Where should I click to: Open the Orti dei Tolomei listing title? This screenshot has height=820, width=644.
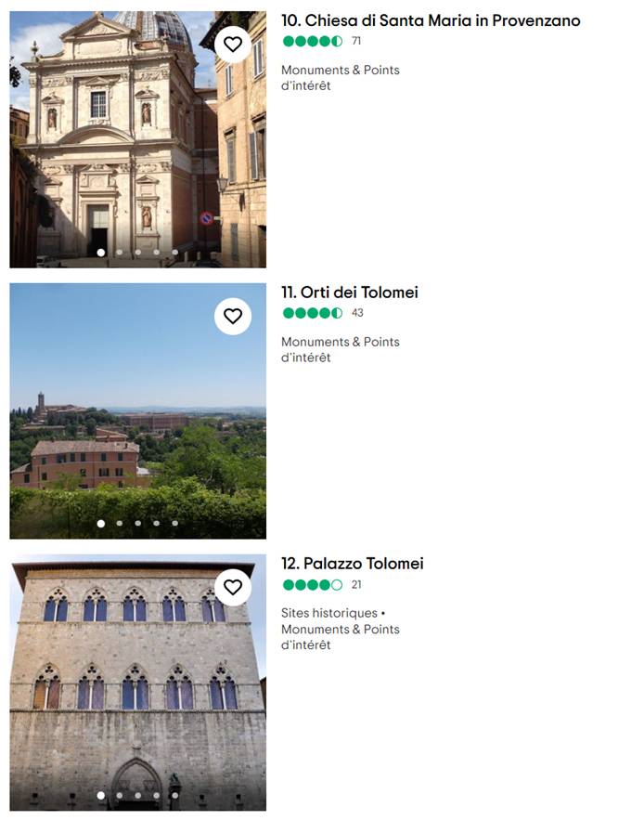[350, 293]
